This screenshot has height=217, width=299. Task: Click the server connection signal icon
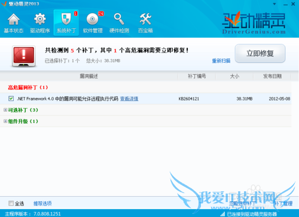[x=223, y=214]
